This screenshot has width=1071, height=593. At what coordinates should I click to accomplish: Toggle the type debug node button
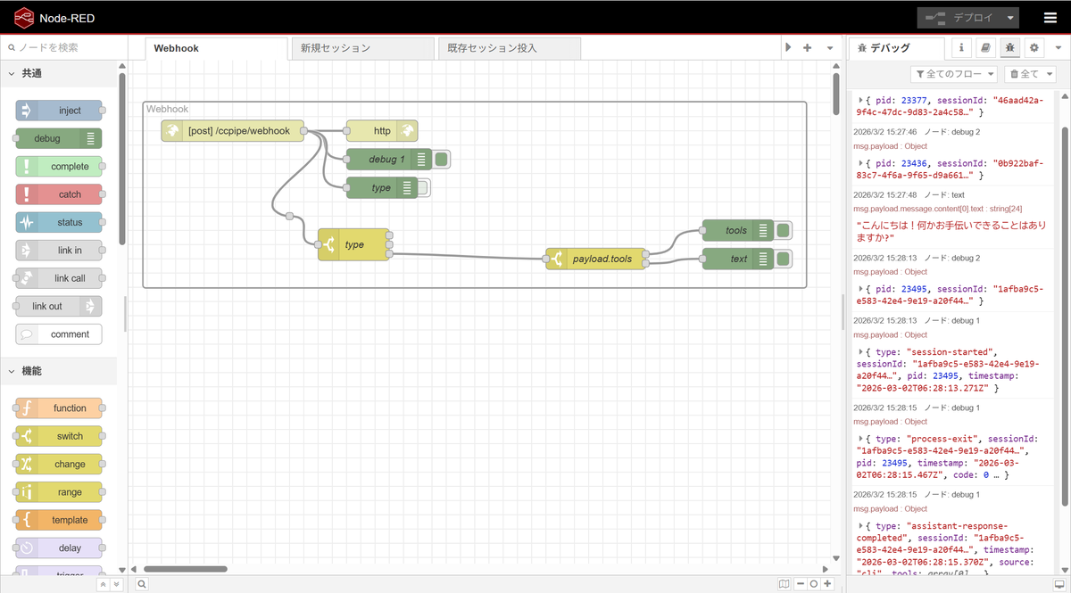coord(424,188)
